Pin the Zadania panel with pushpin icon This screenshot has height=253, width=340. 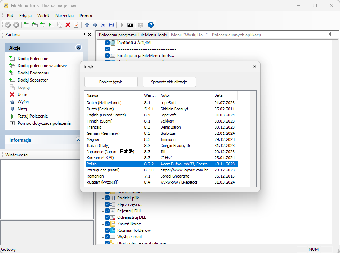[84, 34]
